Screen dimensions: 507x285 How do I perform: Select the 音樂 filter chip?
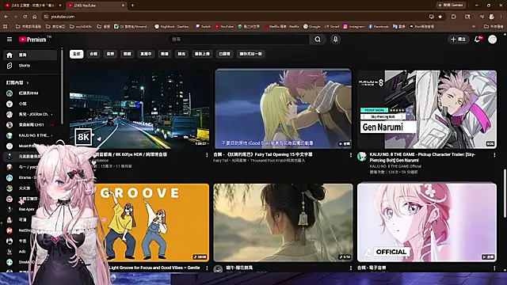(x=110, y=54)
